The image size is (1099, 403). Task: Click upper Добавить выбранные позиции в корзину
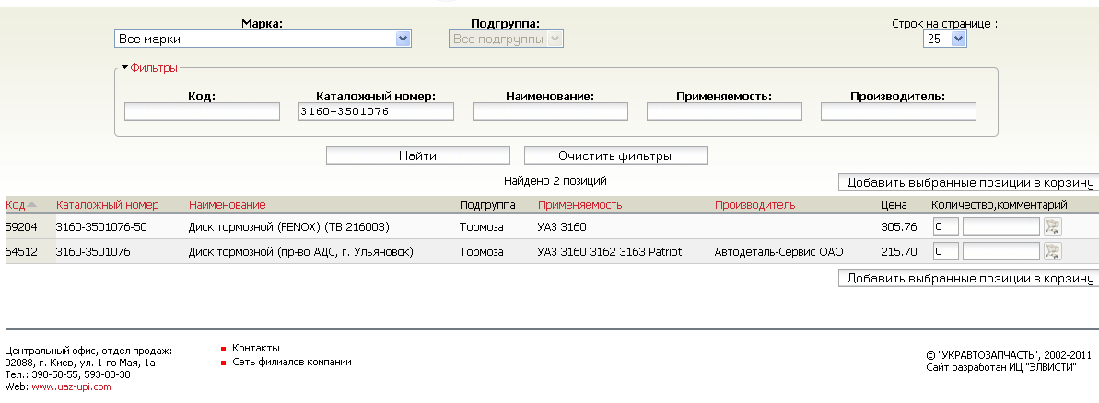(x=970, y=182)
